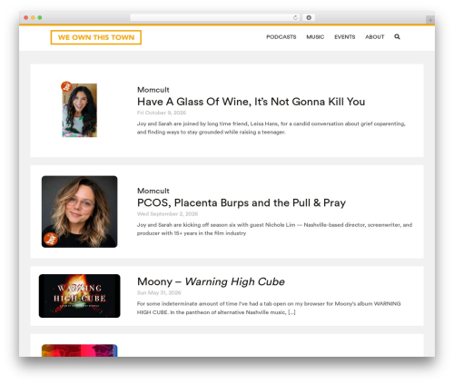Image resolution: width=454 pixels, height=384 pixels.
Task: Open the Podcasts menu
Action: click(281, 37)
